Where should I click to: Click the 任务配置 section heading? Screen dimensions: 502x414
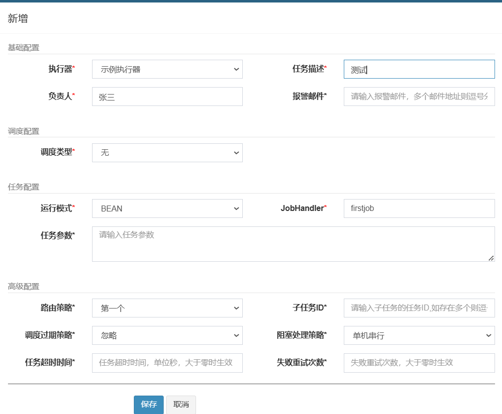pos(23,187)
